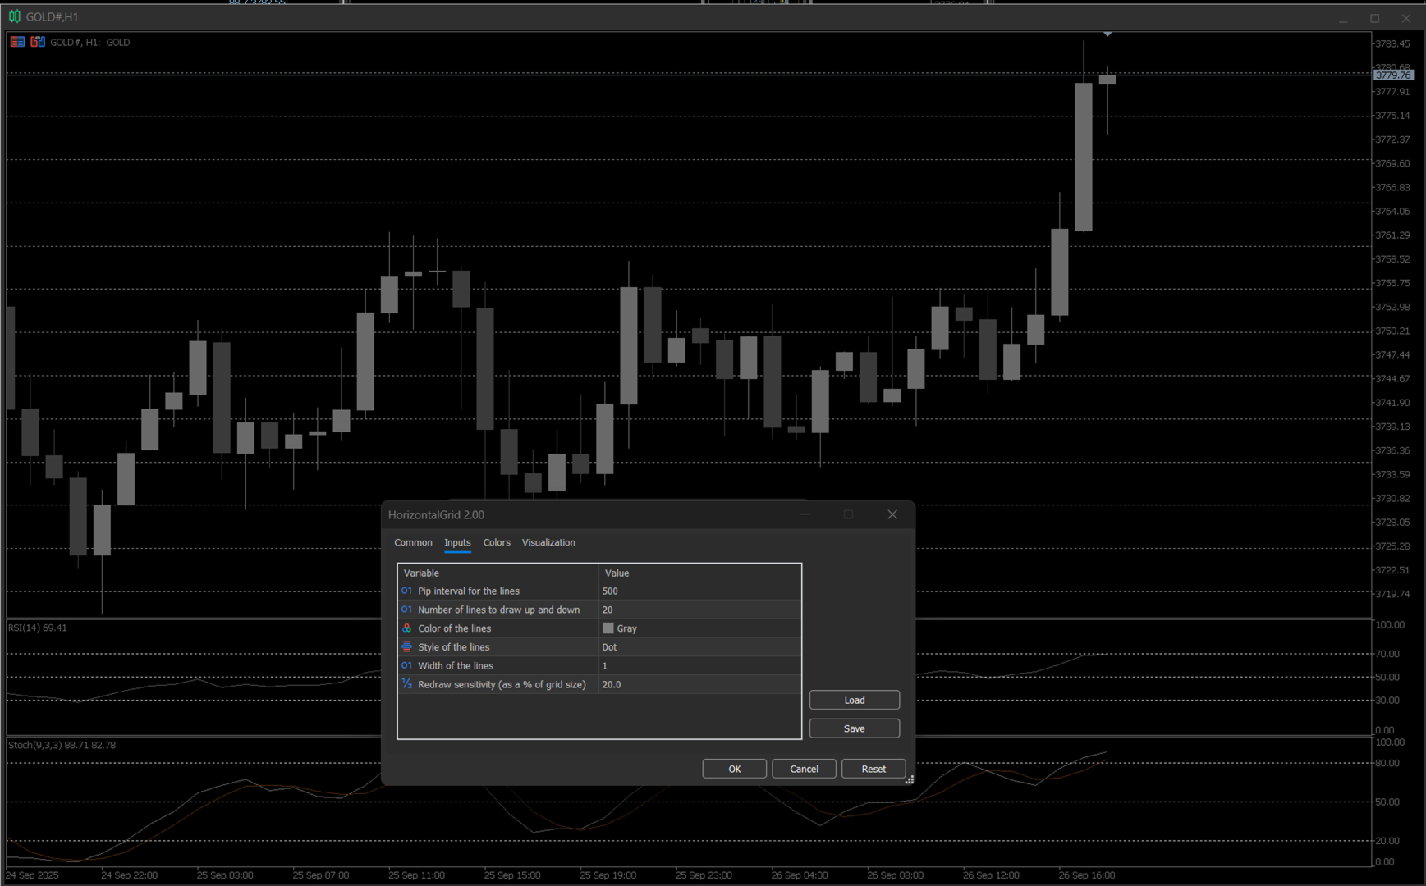Viewport: 1426px width, 886px height.
Task: Click the Load button
Action: pos(854,700)
